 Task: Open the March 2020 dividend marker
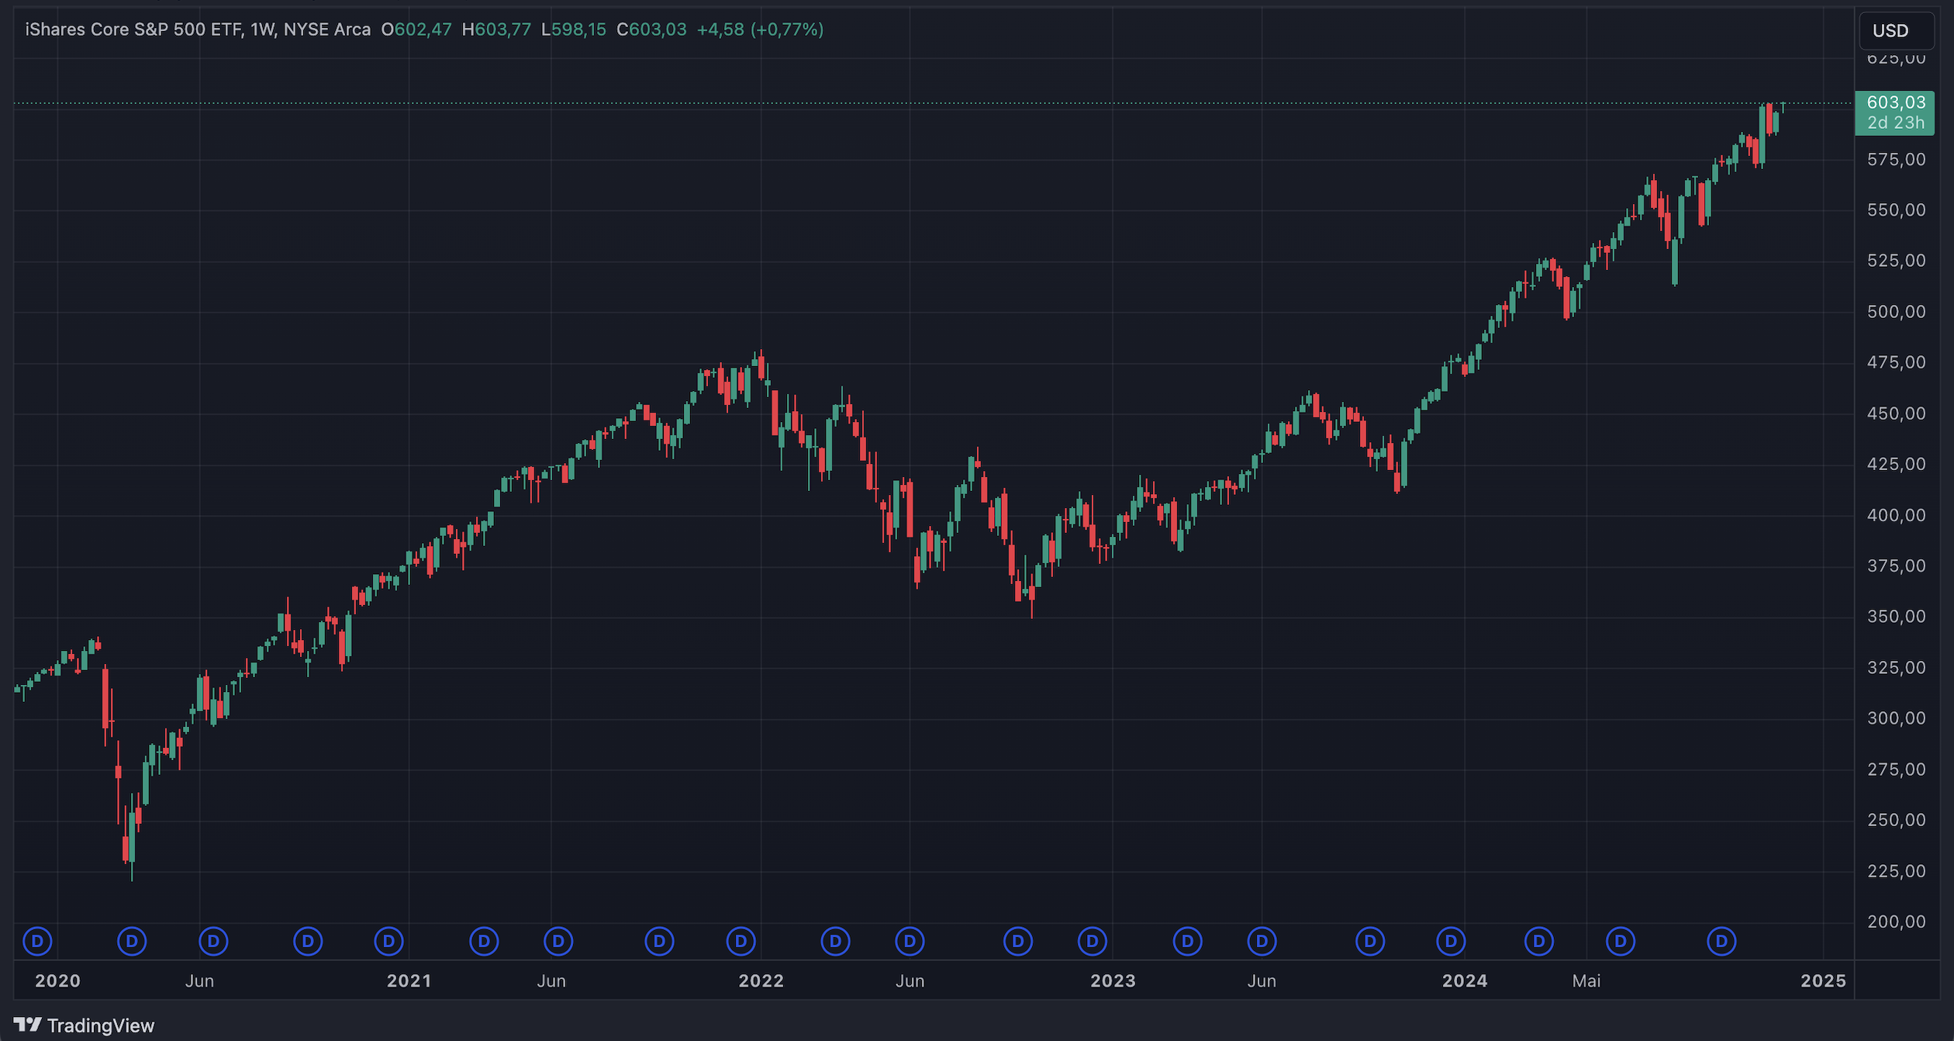[x=132, y=942]
